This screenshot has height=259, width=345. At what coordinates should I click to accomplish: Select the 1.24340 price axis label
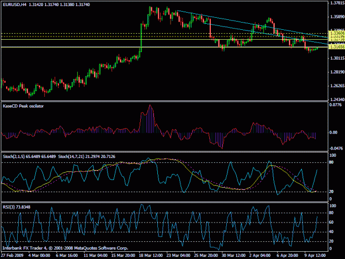pos(337,99)
